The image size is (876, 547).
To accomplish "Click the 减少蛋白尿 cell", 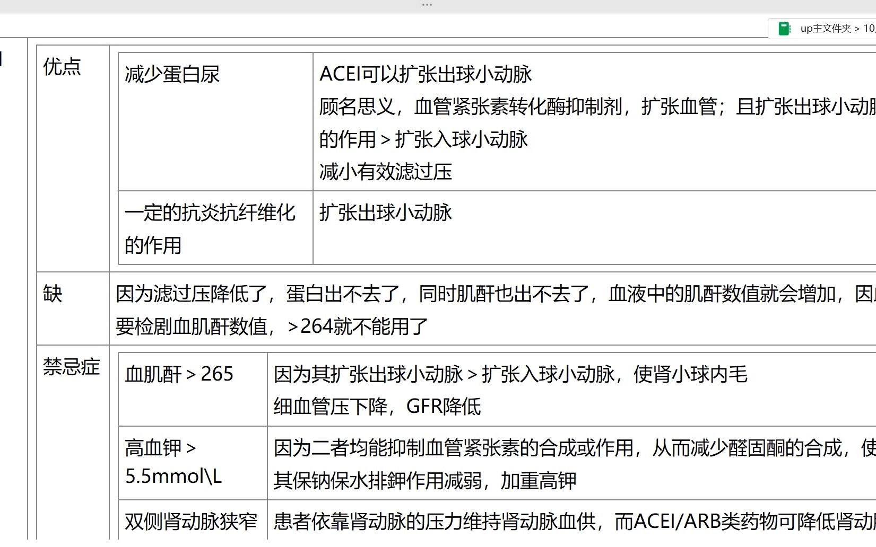I will 215,122.
